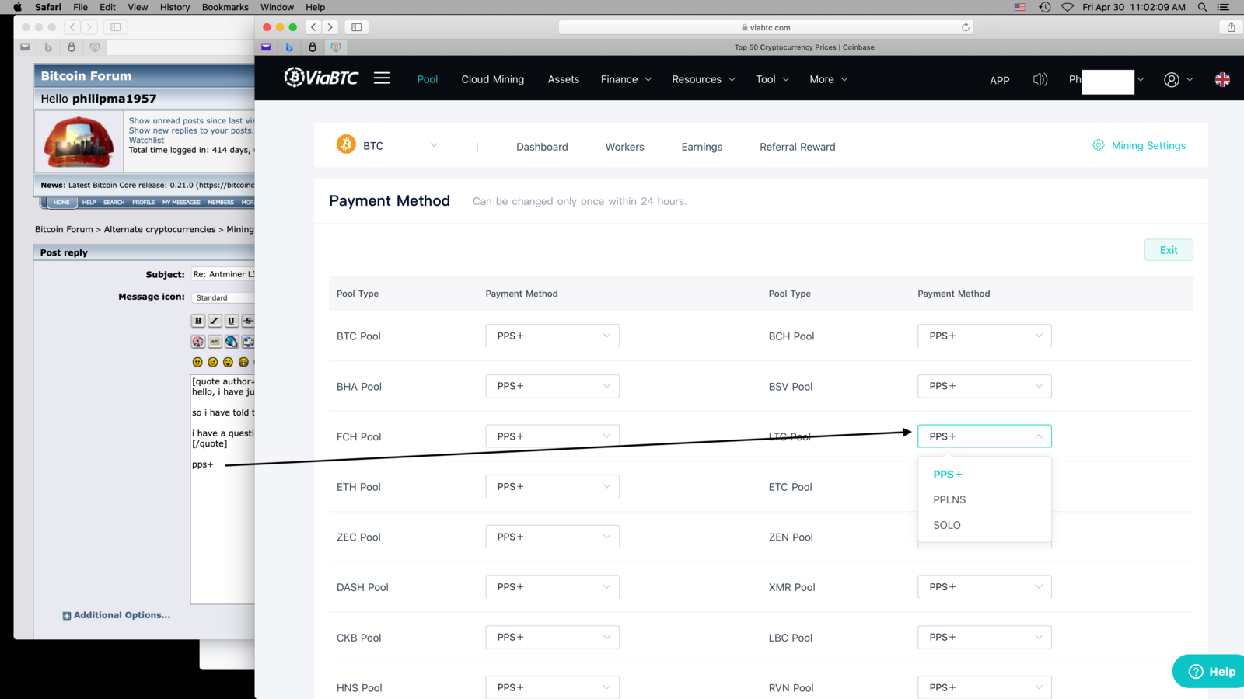The height and width of the screenshot is (699, 1244).
Task: Open BSV Pool payment method dropdown
Action: point(984,386)
